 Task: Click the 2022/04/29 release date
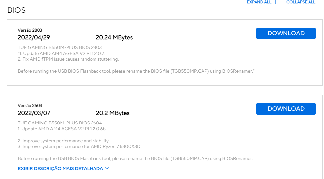34,37
